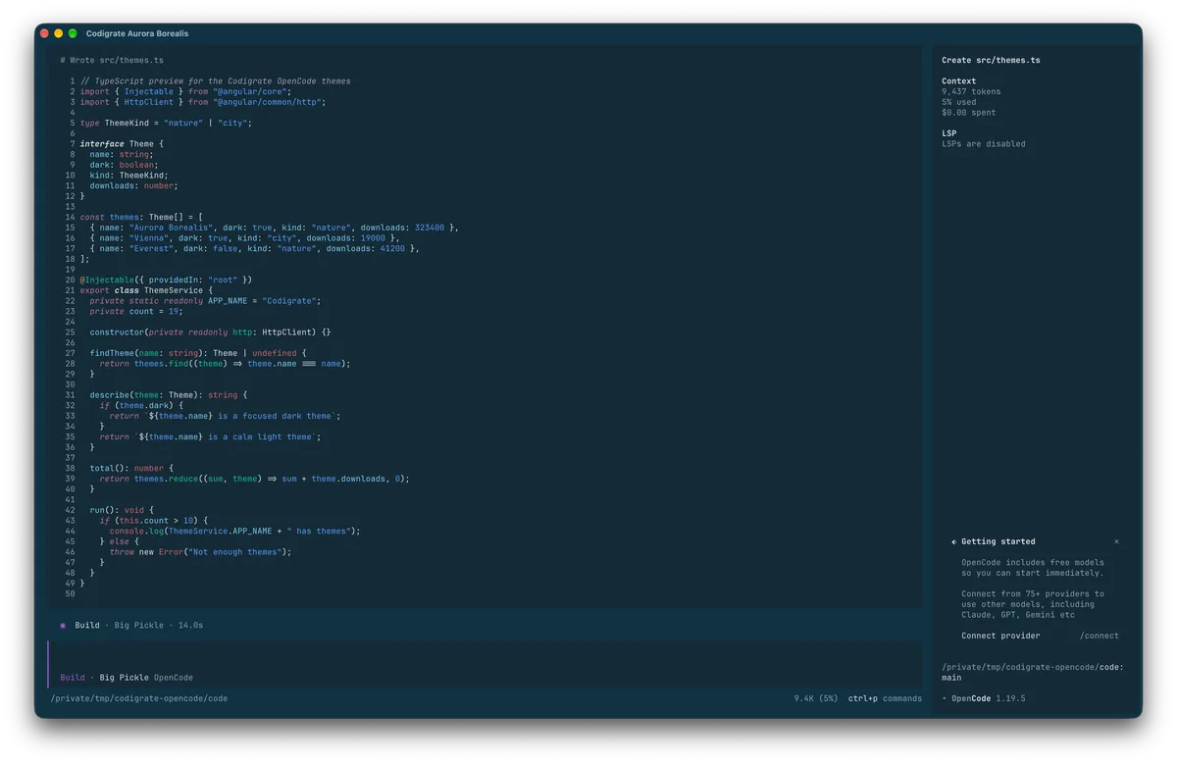Click the 'return themes.reduce' line
Viewport: 1177px width, 764px height.
click(254, 479)
